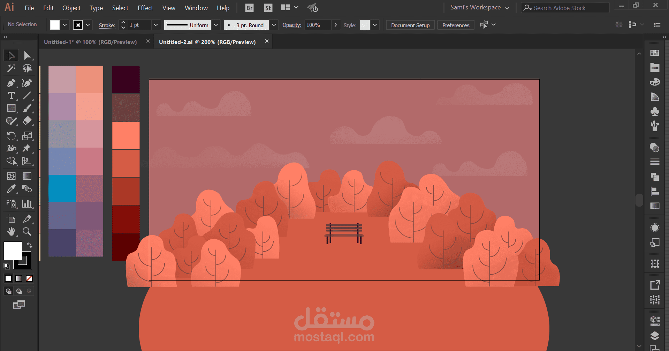Viewport: 669px width, 351px height.
Task: Select the Magic Wand tool
Action: (x=11, y=68)
